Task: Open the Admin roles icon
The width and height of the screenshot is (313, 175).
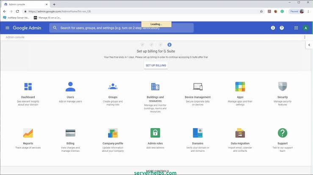Action: tap(155, 133)
